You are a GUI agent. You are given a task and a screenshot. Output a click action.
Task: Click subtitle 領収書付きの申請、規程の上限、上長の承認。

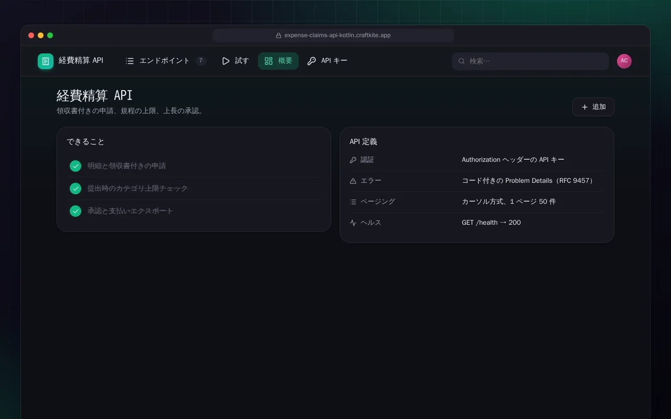(130, 111)
